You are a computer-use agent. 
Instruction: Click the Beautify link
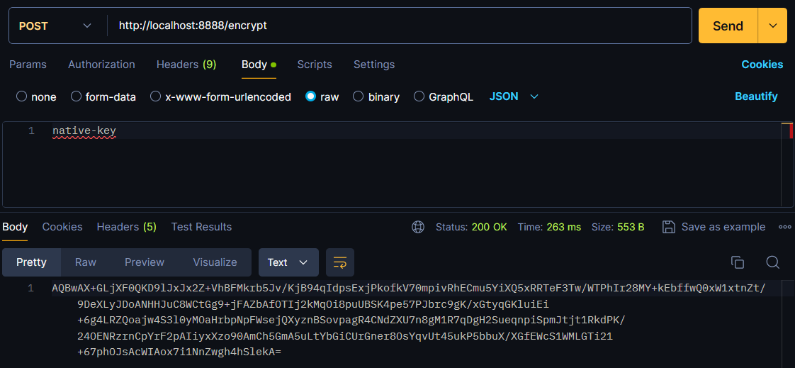click(x=756, y=96)
